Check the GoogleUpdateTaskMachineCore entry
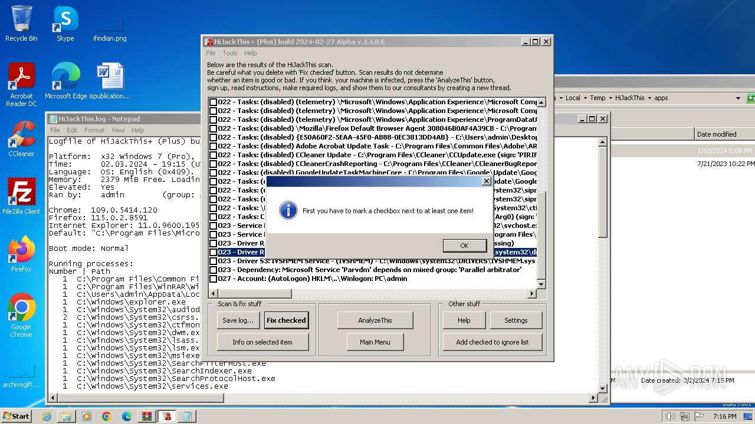 tap(213, 173)
